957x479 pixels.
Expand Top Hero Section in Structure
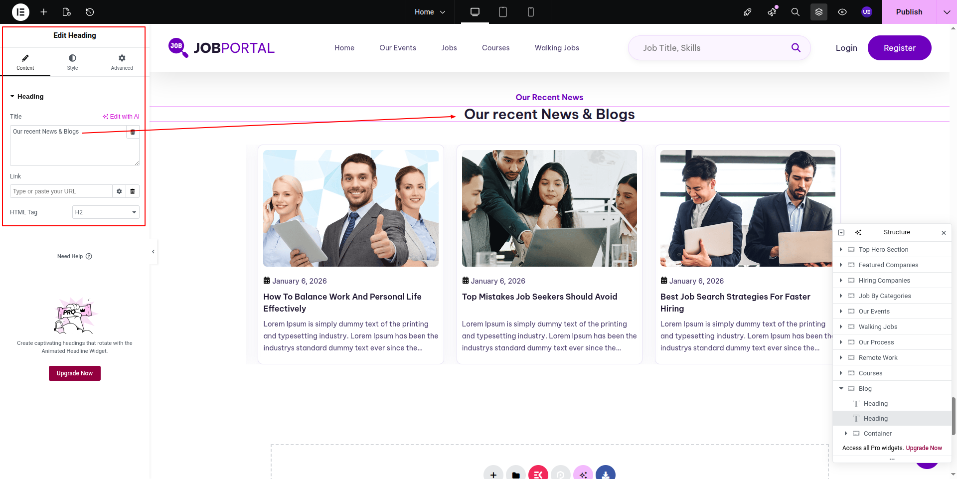pyautogui.click(x=841, y=249)
